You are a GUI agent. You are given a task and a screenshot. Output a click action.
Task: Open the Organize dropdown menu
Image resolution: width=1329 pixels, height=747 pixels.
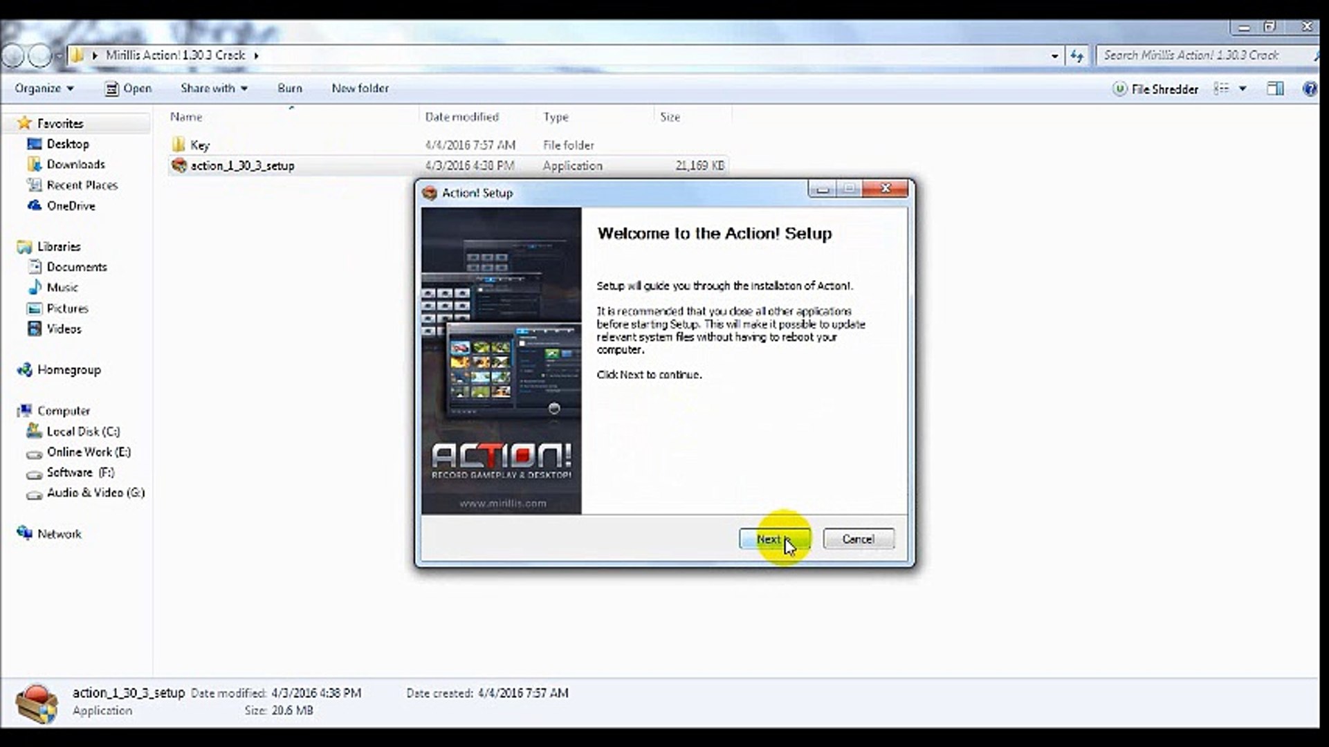pos(44,89)
